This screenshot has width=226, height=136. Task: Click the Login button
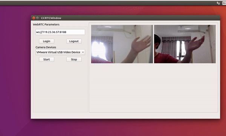(x=46, y=41)
